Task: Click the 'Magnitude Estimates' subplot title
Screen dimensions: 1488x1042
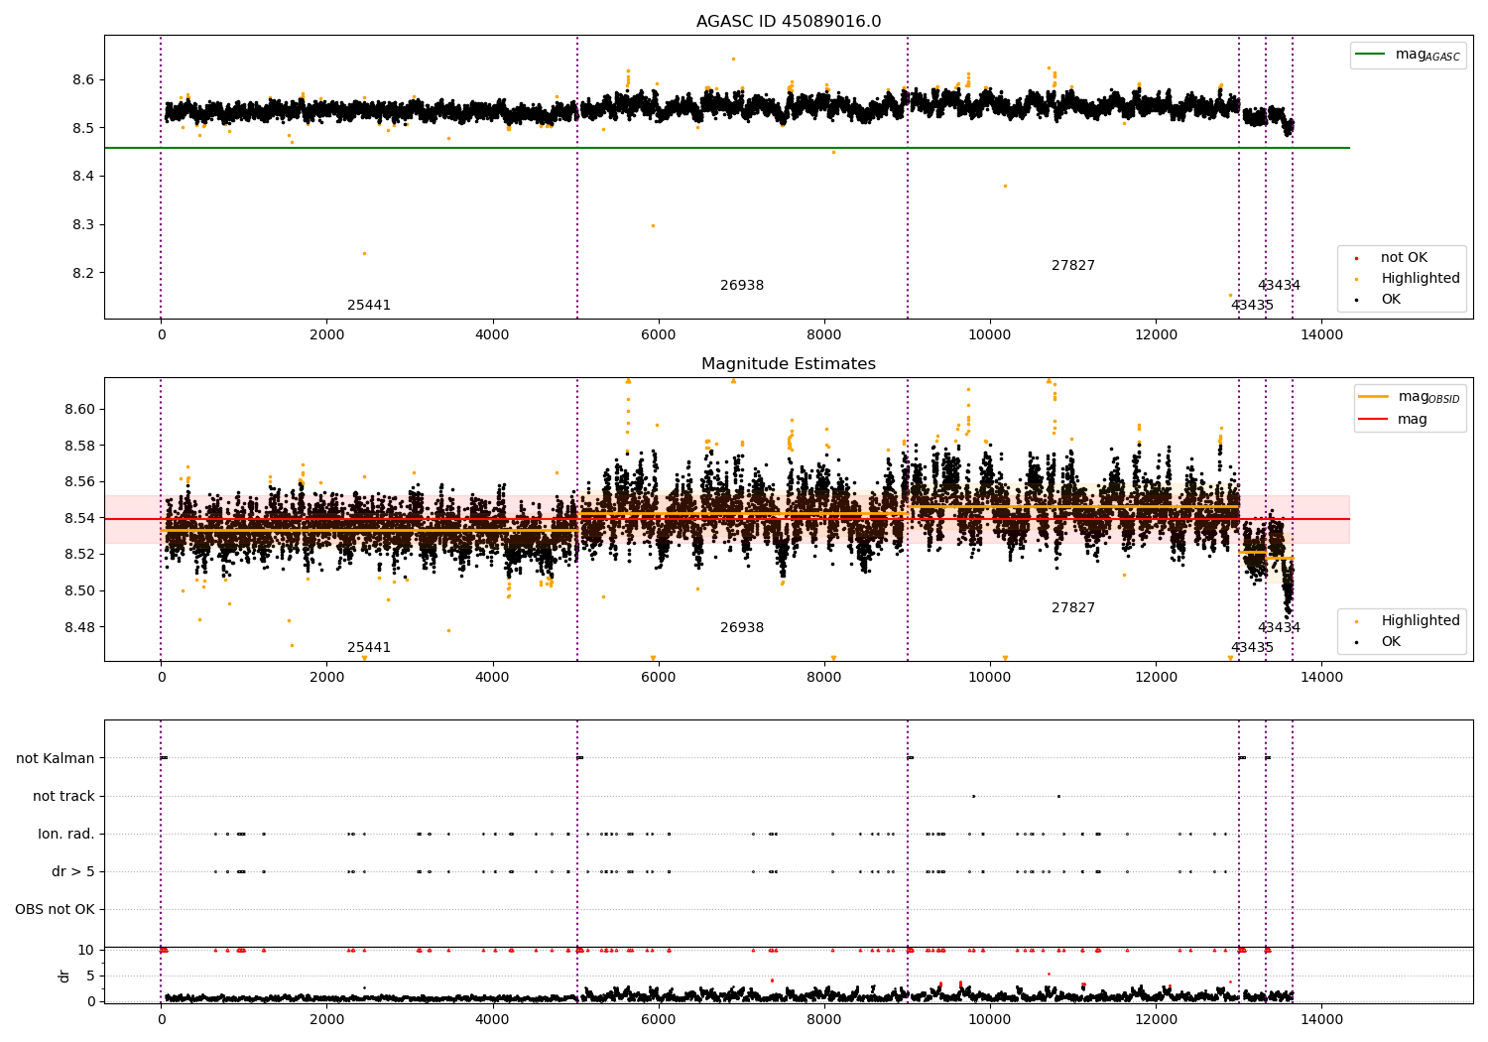Action: click(789, 364)
